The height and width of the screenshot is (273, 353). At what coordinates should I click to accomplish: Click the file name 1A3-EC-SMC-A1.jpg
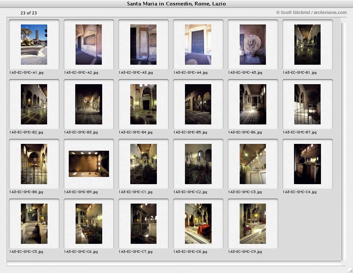(x=26, y=72)
